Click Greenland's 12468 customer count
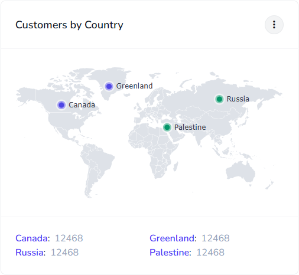299x275 pixels. (x=216, y=238)
